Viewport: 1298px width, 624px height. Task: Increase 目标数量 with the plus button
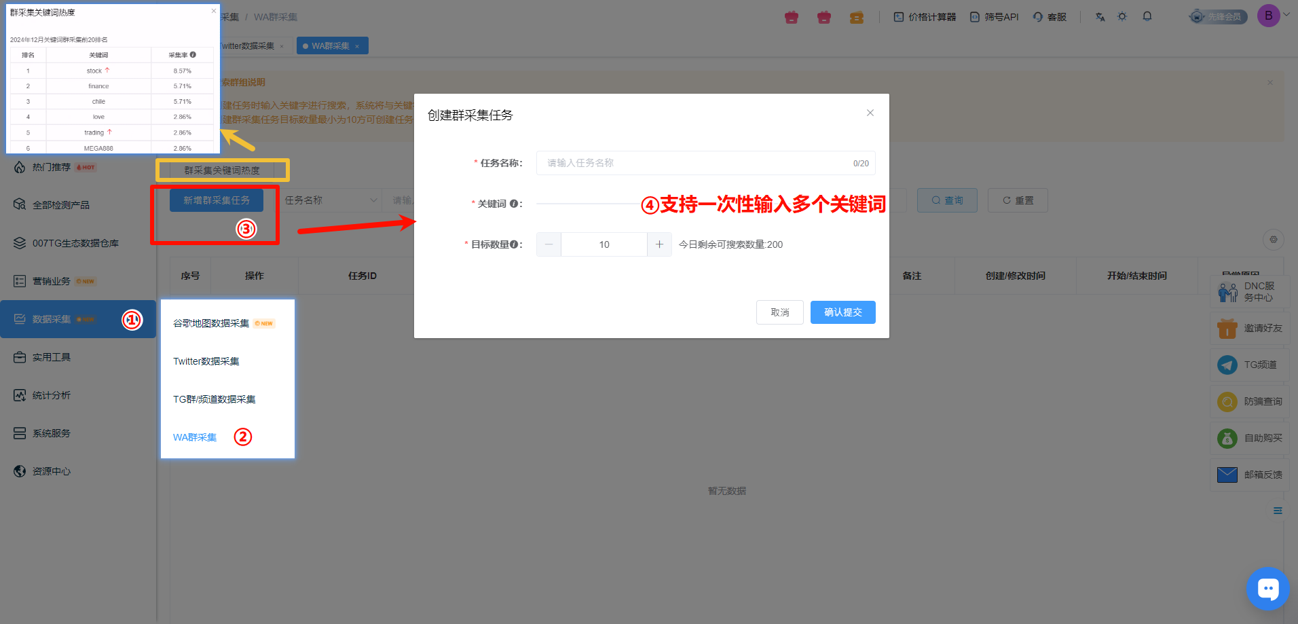tap(659, 244)
